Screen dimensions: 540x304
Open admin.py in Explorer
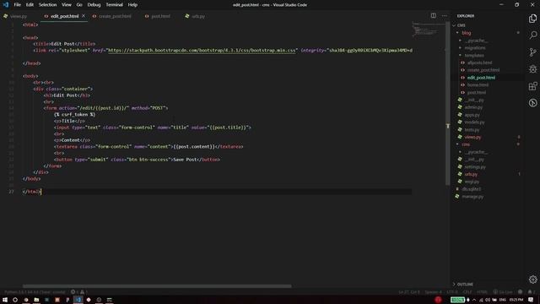coord(473,107)
